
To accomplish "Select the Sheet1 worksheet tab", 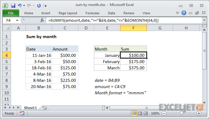I will (x=30, y=108).
